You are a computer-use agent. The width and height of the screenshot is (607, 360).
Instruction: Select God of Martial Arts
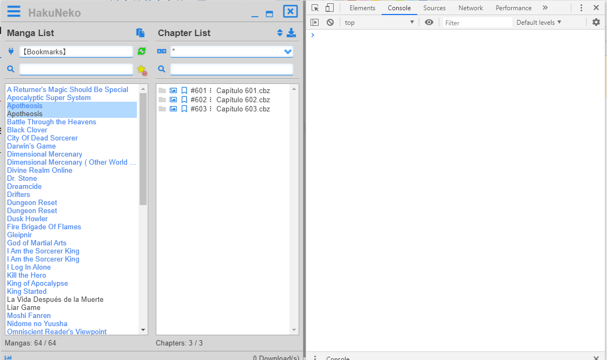click(x=37, y=243)
